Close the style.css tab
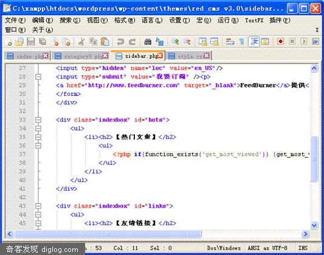 (x=207, y=55)
